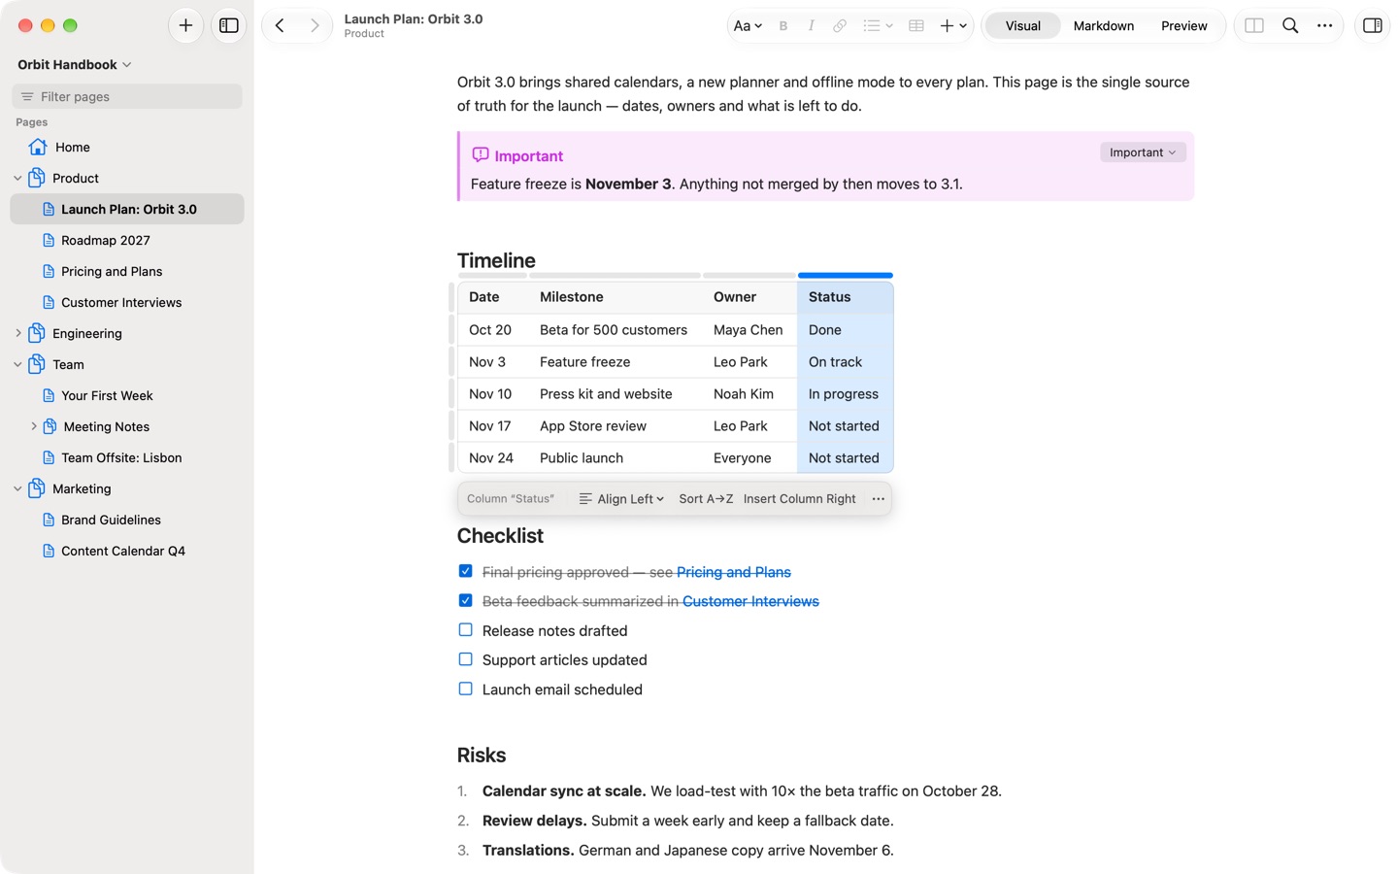Go back with the left arrow
Image resolution: width=1398 pixels, height=874 pixels.
coord(280,25)
